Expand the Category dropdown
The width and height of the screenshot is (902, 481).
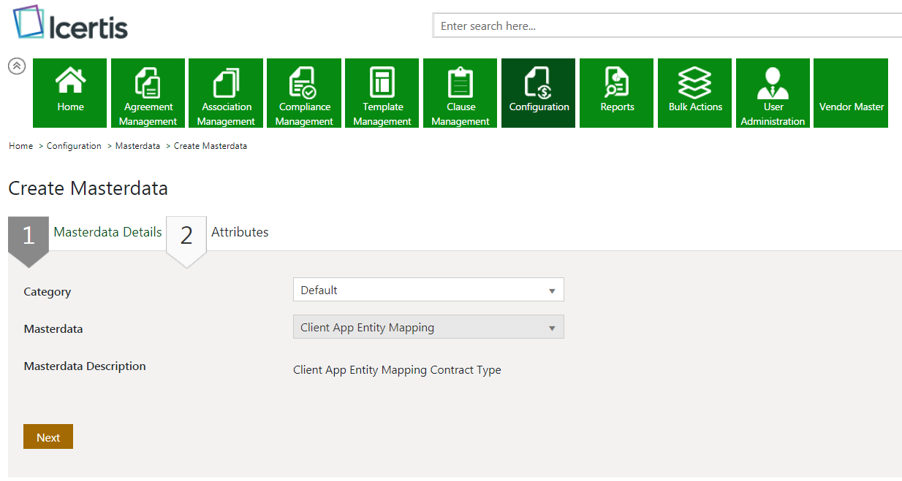(428, 290)
